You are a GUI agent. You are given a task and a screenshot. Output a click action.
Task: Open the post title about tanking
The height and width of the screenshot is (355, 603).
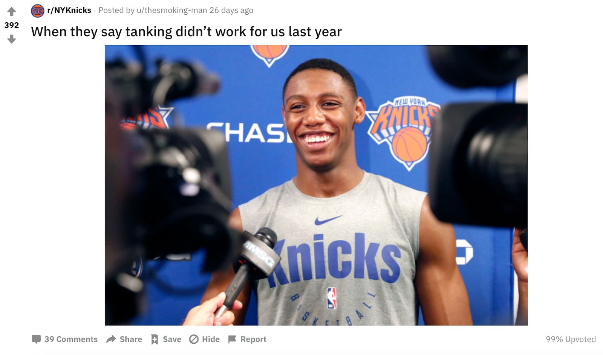coord(186,32)
